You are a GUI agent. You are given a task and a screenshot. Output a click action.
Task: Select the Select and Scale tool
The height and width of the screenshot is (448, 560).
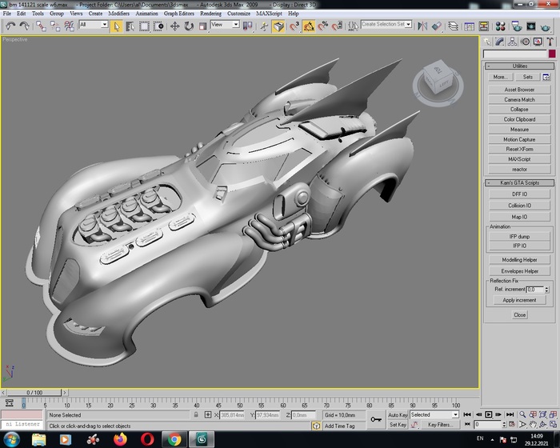coord(202,26)
